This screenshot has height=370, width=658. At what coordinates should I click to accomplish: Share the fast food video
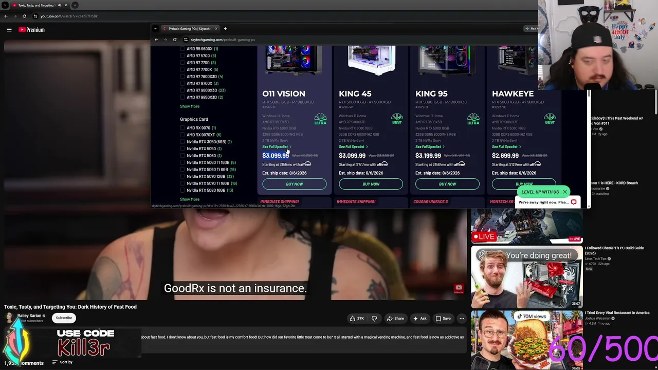click(395, 319)
